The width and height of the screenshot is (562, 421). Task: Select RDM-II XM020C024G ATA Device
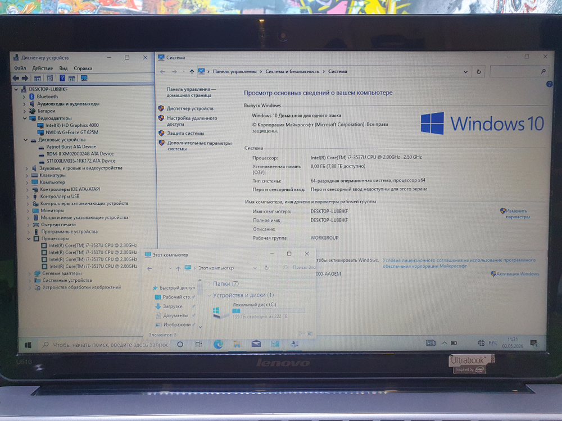(x=80, y=154)
